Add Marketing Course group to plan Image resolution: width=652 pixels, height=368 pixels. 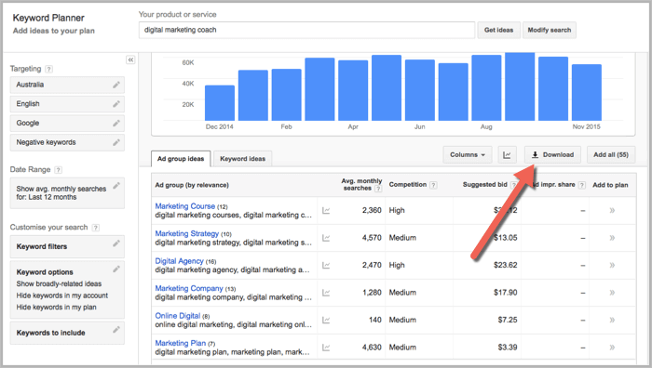[x=612, y=210]
